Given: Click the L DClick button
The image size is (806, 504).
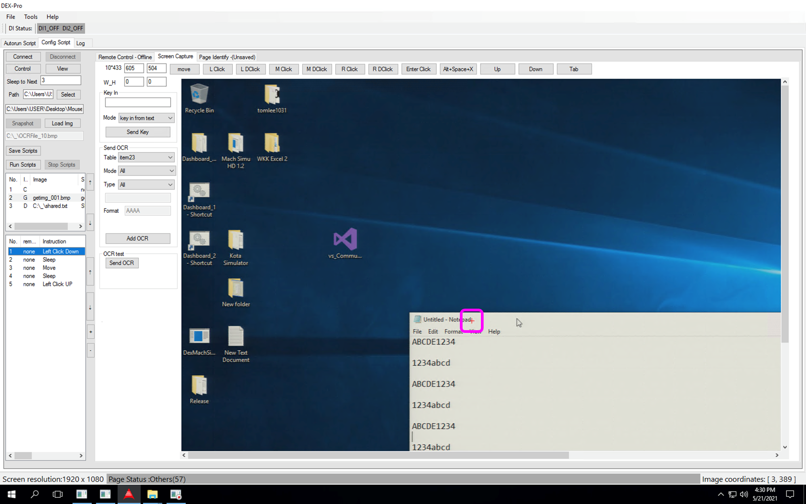Looking at the screenshot, I should [x=250, y=69].
